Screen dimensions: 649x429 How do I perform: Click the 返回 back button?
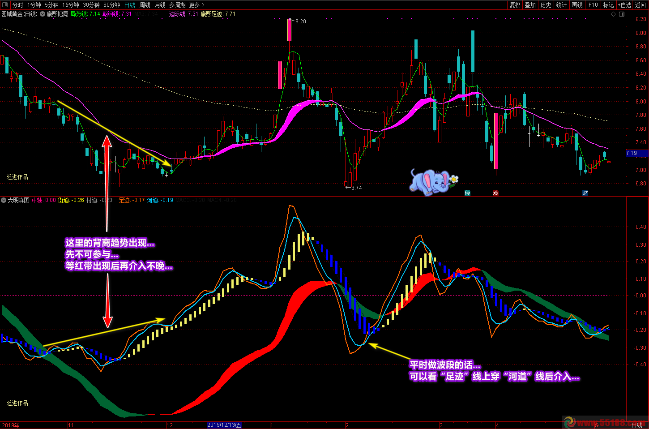tap(640, 5)
